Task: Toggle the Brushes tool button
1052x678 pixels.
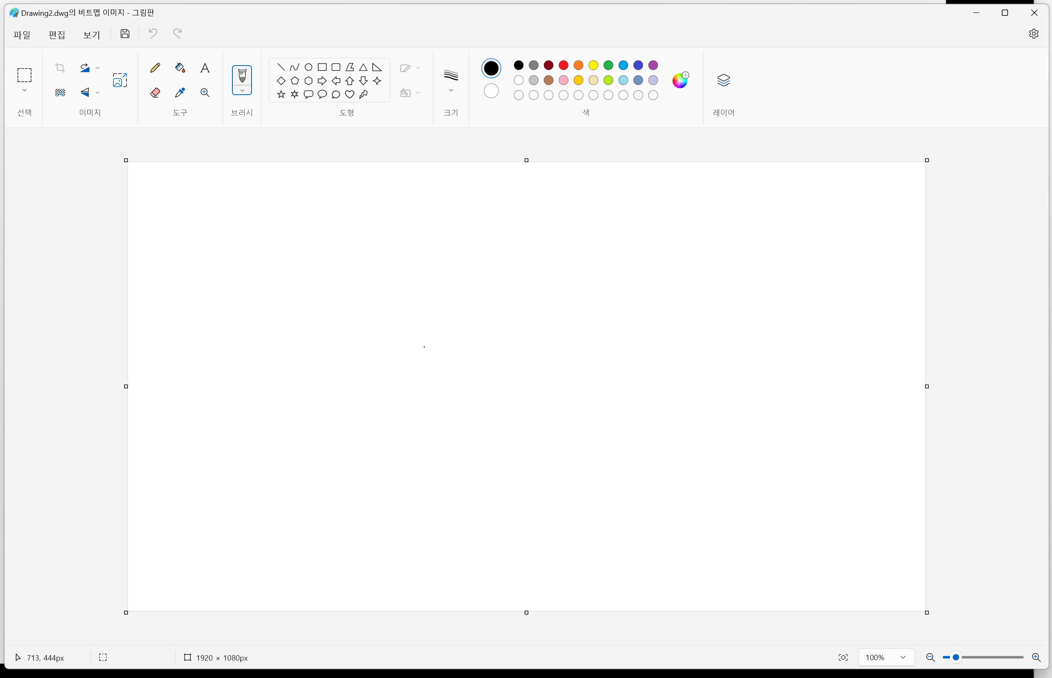Action: coord(242,75)
